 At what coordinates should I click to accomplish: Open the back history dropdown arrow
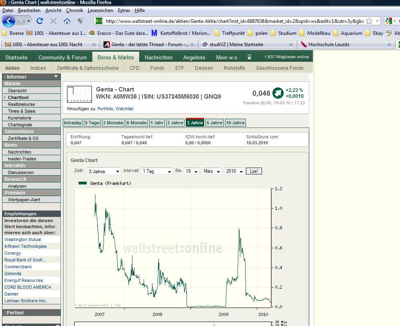[29, 21]
